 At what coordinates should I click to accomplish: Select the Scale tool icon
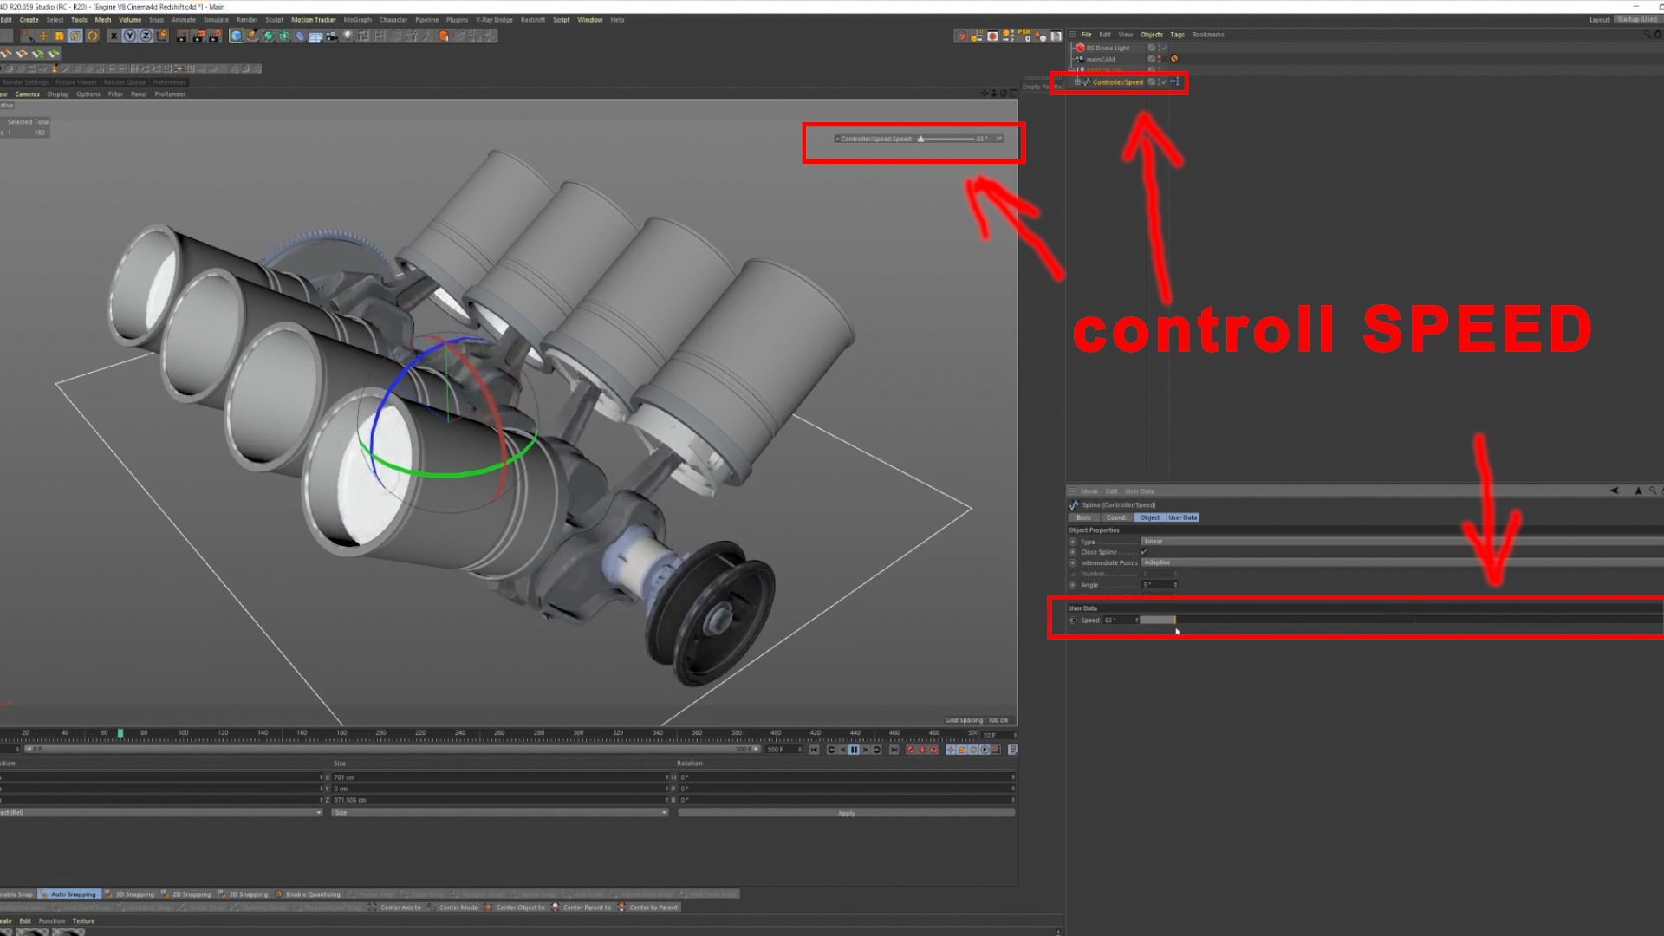pyautogui.click(x=59, y=36)
